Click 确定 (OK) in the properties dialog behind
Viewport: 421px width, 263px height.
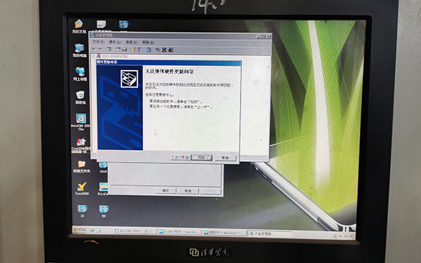point(166,191)
